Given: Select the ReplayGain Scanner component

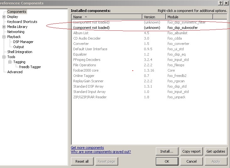Looking at the screenshot, I should click(x=149, y=81).
